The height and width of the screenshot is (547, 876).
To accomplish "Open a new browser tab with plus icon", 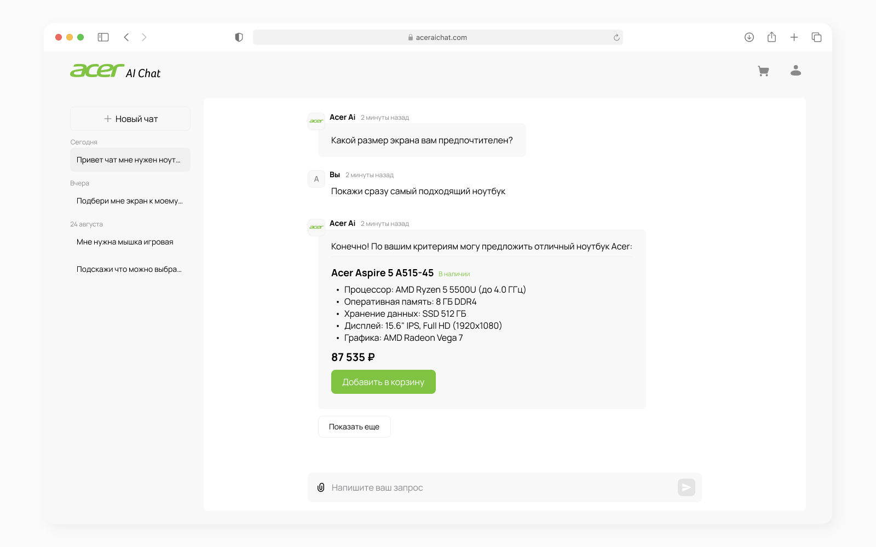I will (794, 37).
